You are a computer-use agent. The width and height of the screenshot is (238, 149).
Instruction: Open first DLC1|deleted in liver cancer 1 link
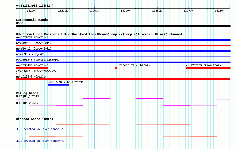[x=40, y=129]
